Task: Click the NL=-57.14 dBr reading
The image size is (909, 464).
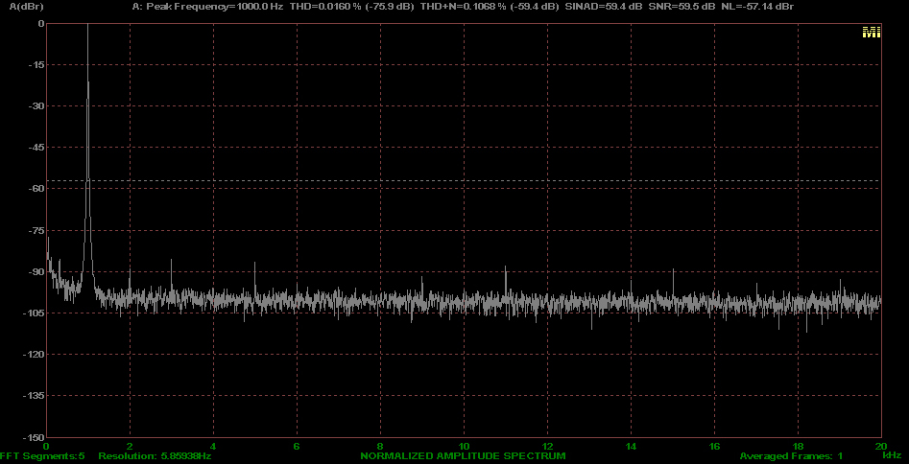Action: point(757,7)
